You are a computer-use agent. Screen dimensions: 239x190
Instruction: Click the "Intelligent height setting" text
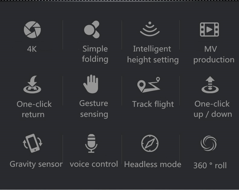(x=152, y=54)
